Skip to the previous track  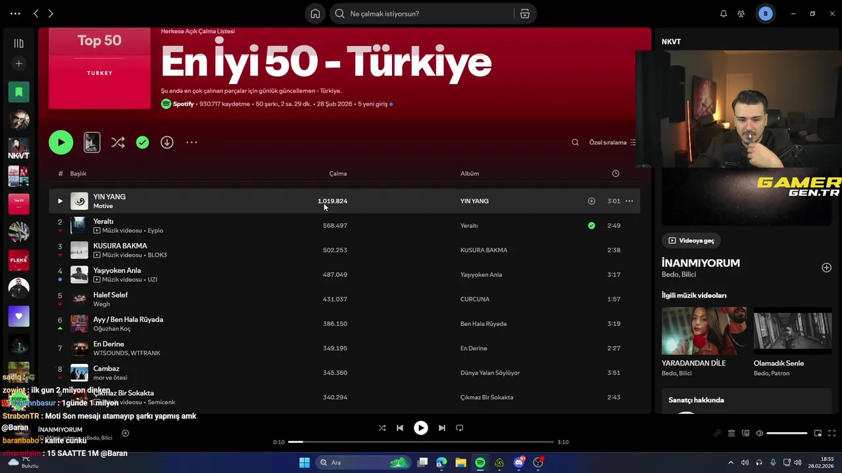(400, 428)
